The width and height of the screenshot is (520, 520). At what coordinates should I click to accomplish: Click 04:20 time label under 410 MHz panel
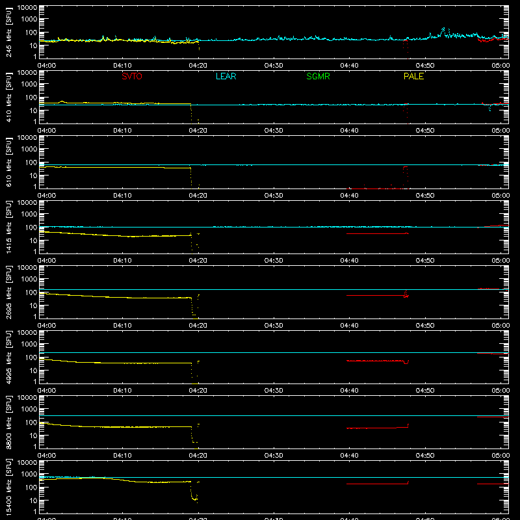[x=198, y=131]
